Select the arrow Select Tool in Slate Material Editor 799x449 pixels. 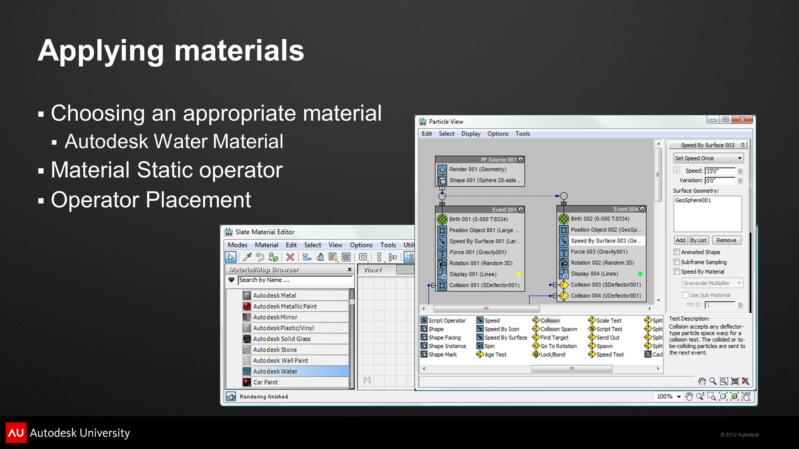pos(231,257)
